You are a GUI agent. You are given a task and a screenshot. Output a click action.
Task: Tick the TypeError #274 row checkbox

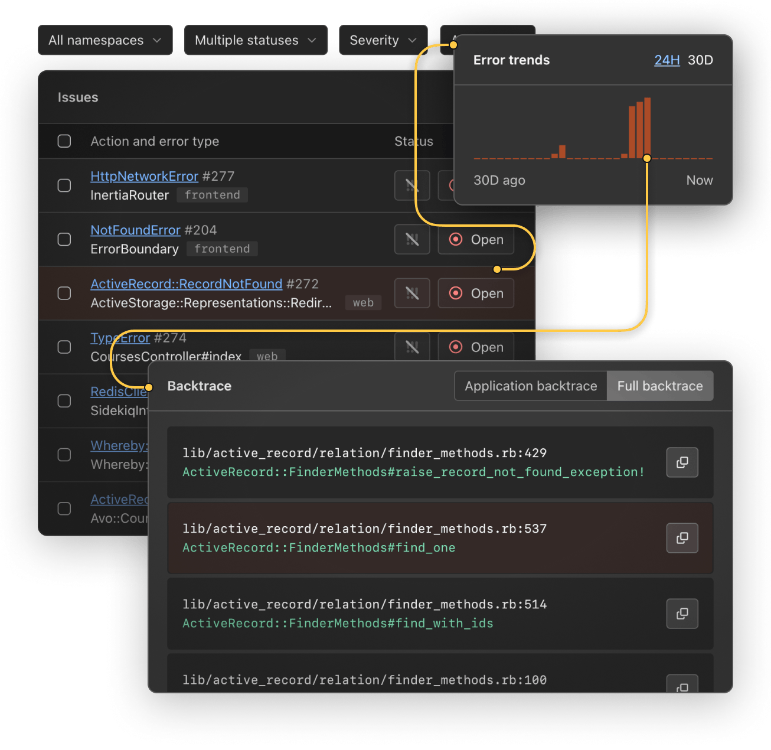coord(64,347)
